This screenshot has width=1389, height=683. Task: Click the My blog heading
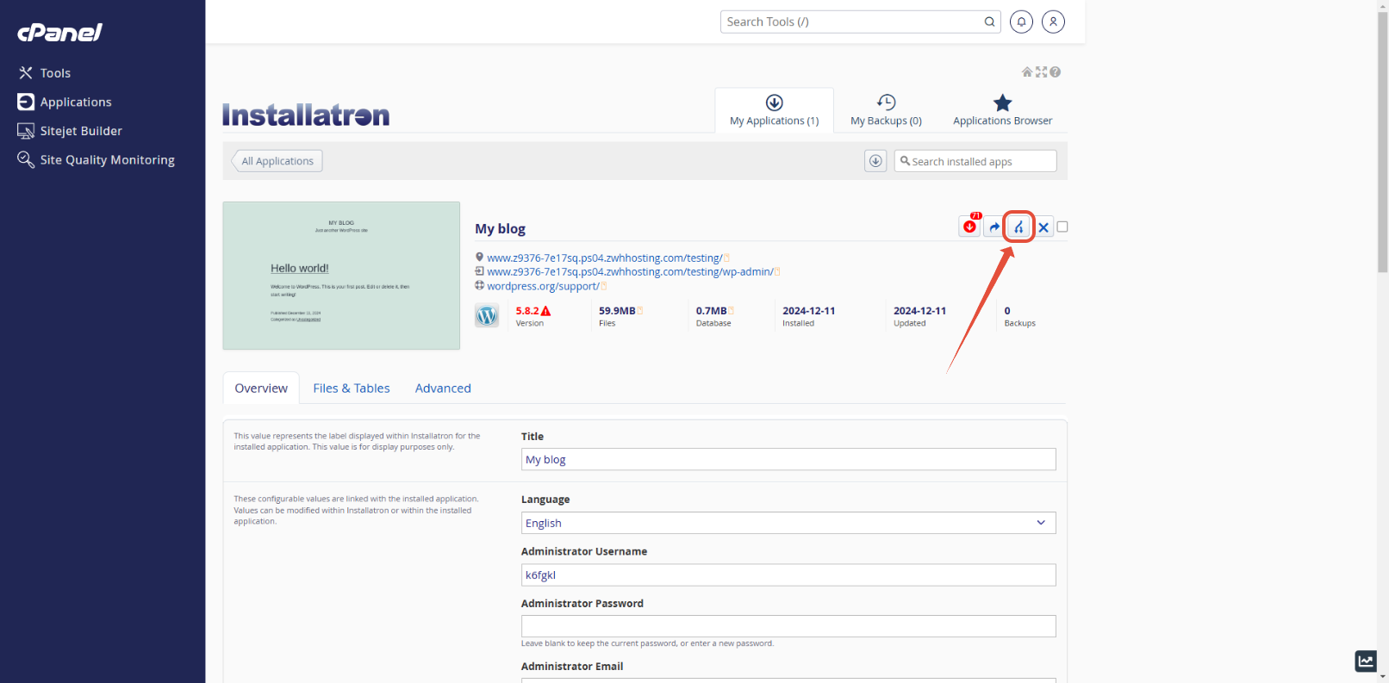pyautogui.click(x=500, y=228)
